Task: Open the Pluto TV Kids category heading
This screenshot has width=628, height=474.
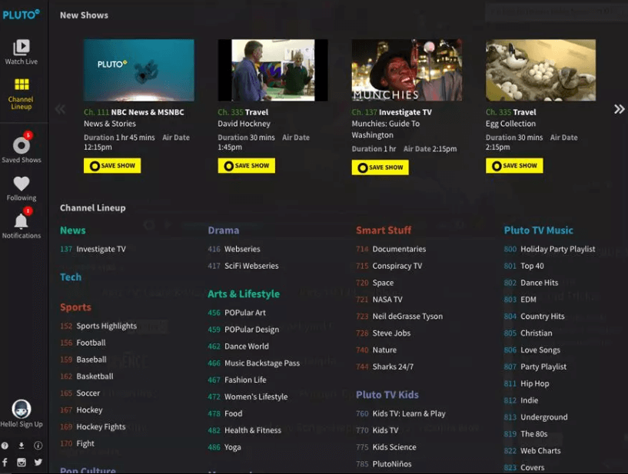Action: point(387,395)
